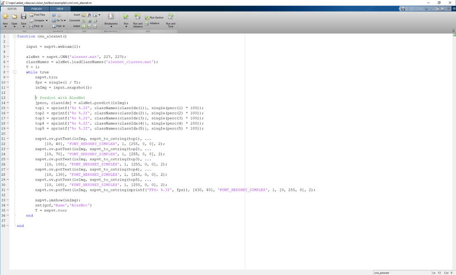Expand the Compare dropdown
Viewport: 456px width, 275px height.
pyautogui.click(x=47, y=21)
